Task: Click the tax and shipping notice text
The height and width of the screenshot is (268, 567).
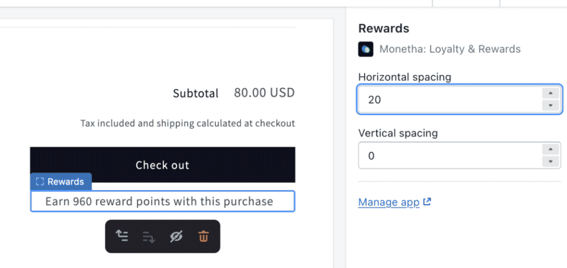Action: coord(188,123)
